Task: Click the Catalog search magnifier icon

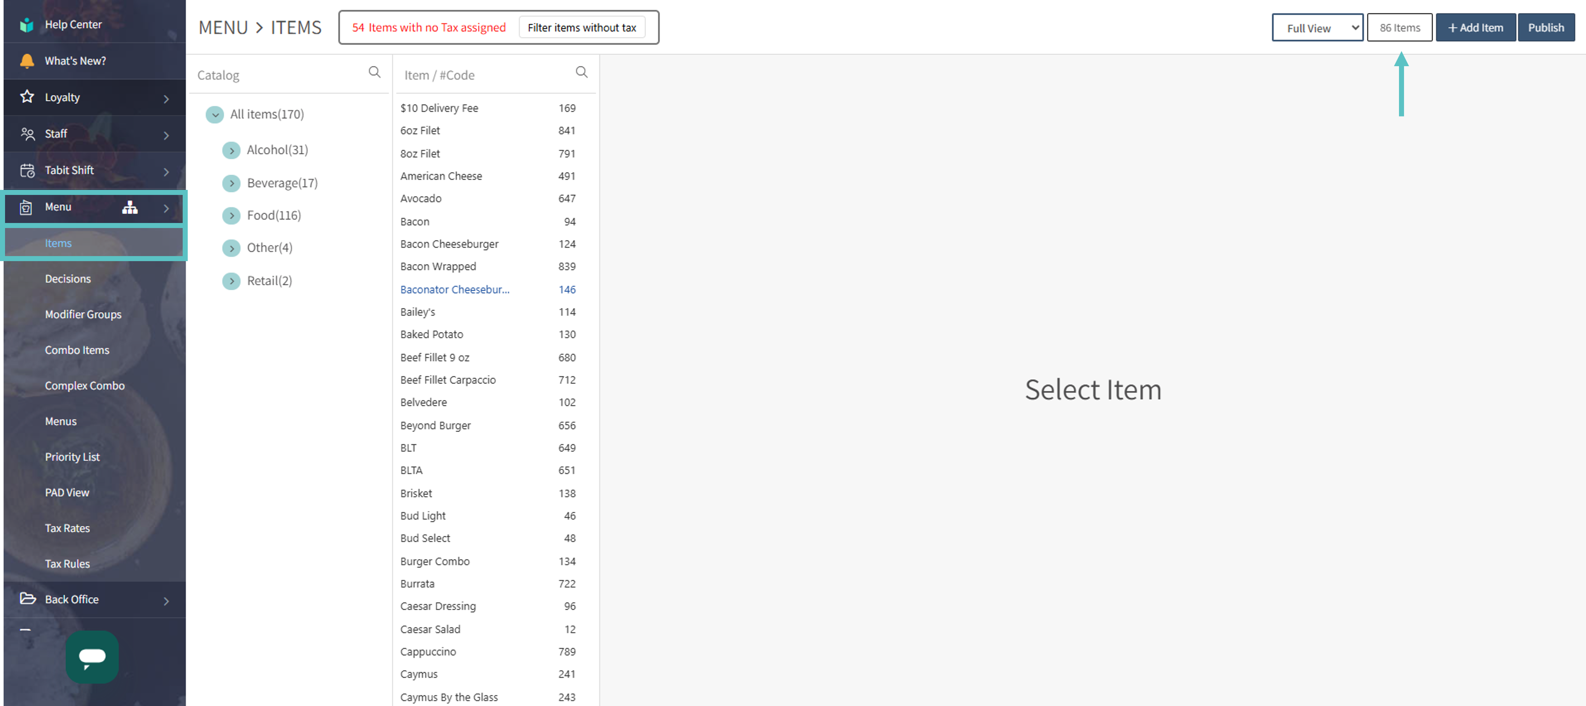Action: coord(374,73)
